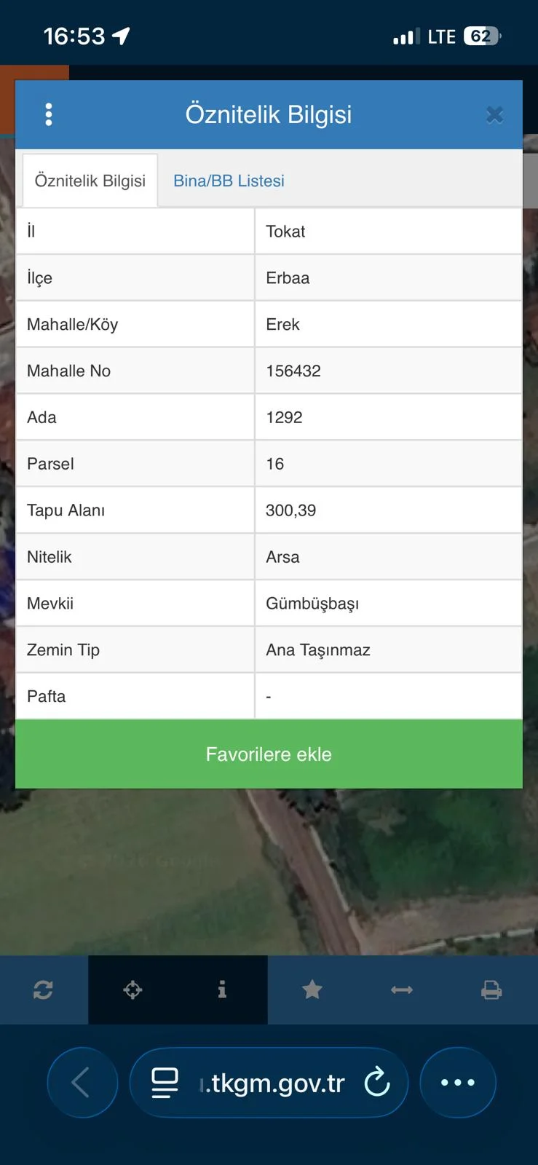Open favorites with the star icon
Viewport: 538px width, 1165px height.
point(312,990)
